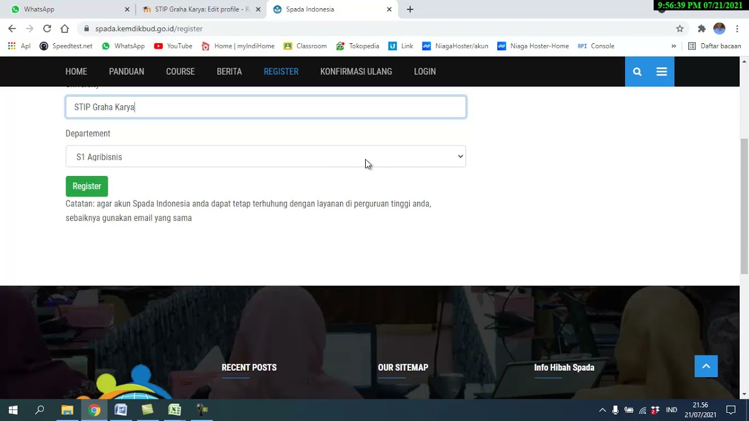Open the Chrome extensions puzzle icon

pos(702,28)
